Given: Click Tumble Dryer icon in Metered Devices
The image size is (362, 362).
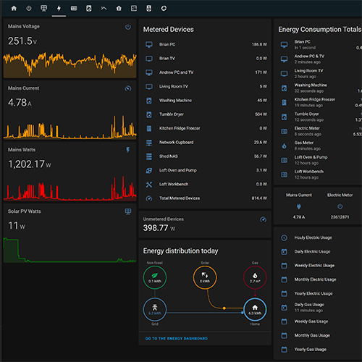Looking at the screenshot, I should pos(149,114).
